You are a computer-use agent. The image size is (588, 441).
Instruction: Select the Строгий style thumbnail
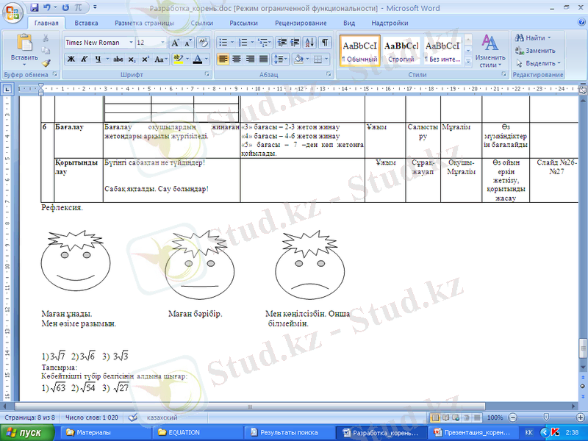401,50
